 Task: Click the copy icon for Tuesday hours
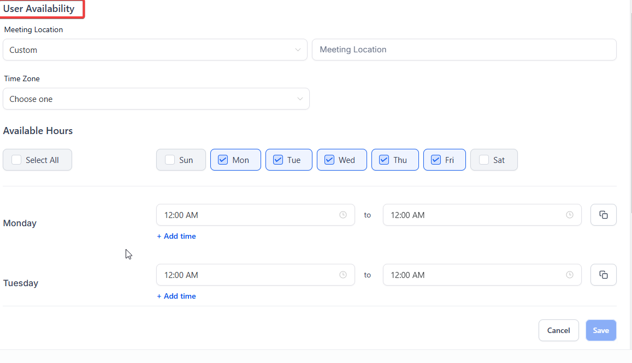click(603, 275)
